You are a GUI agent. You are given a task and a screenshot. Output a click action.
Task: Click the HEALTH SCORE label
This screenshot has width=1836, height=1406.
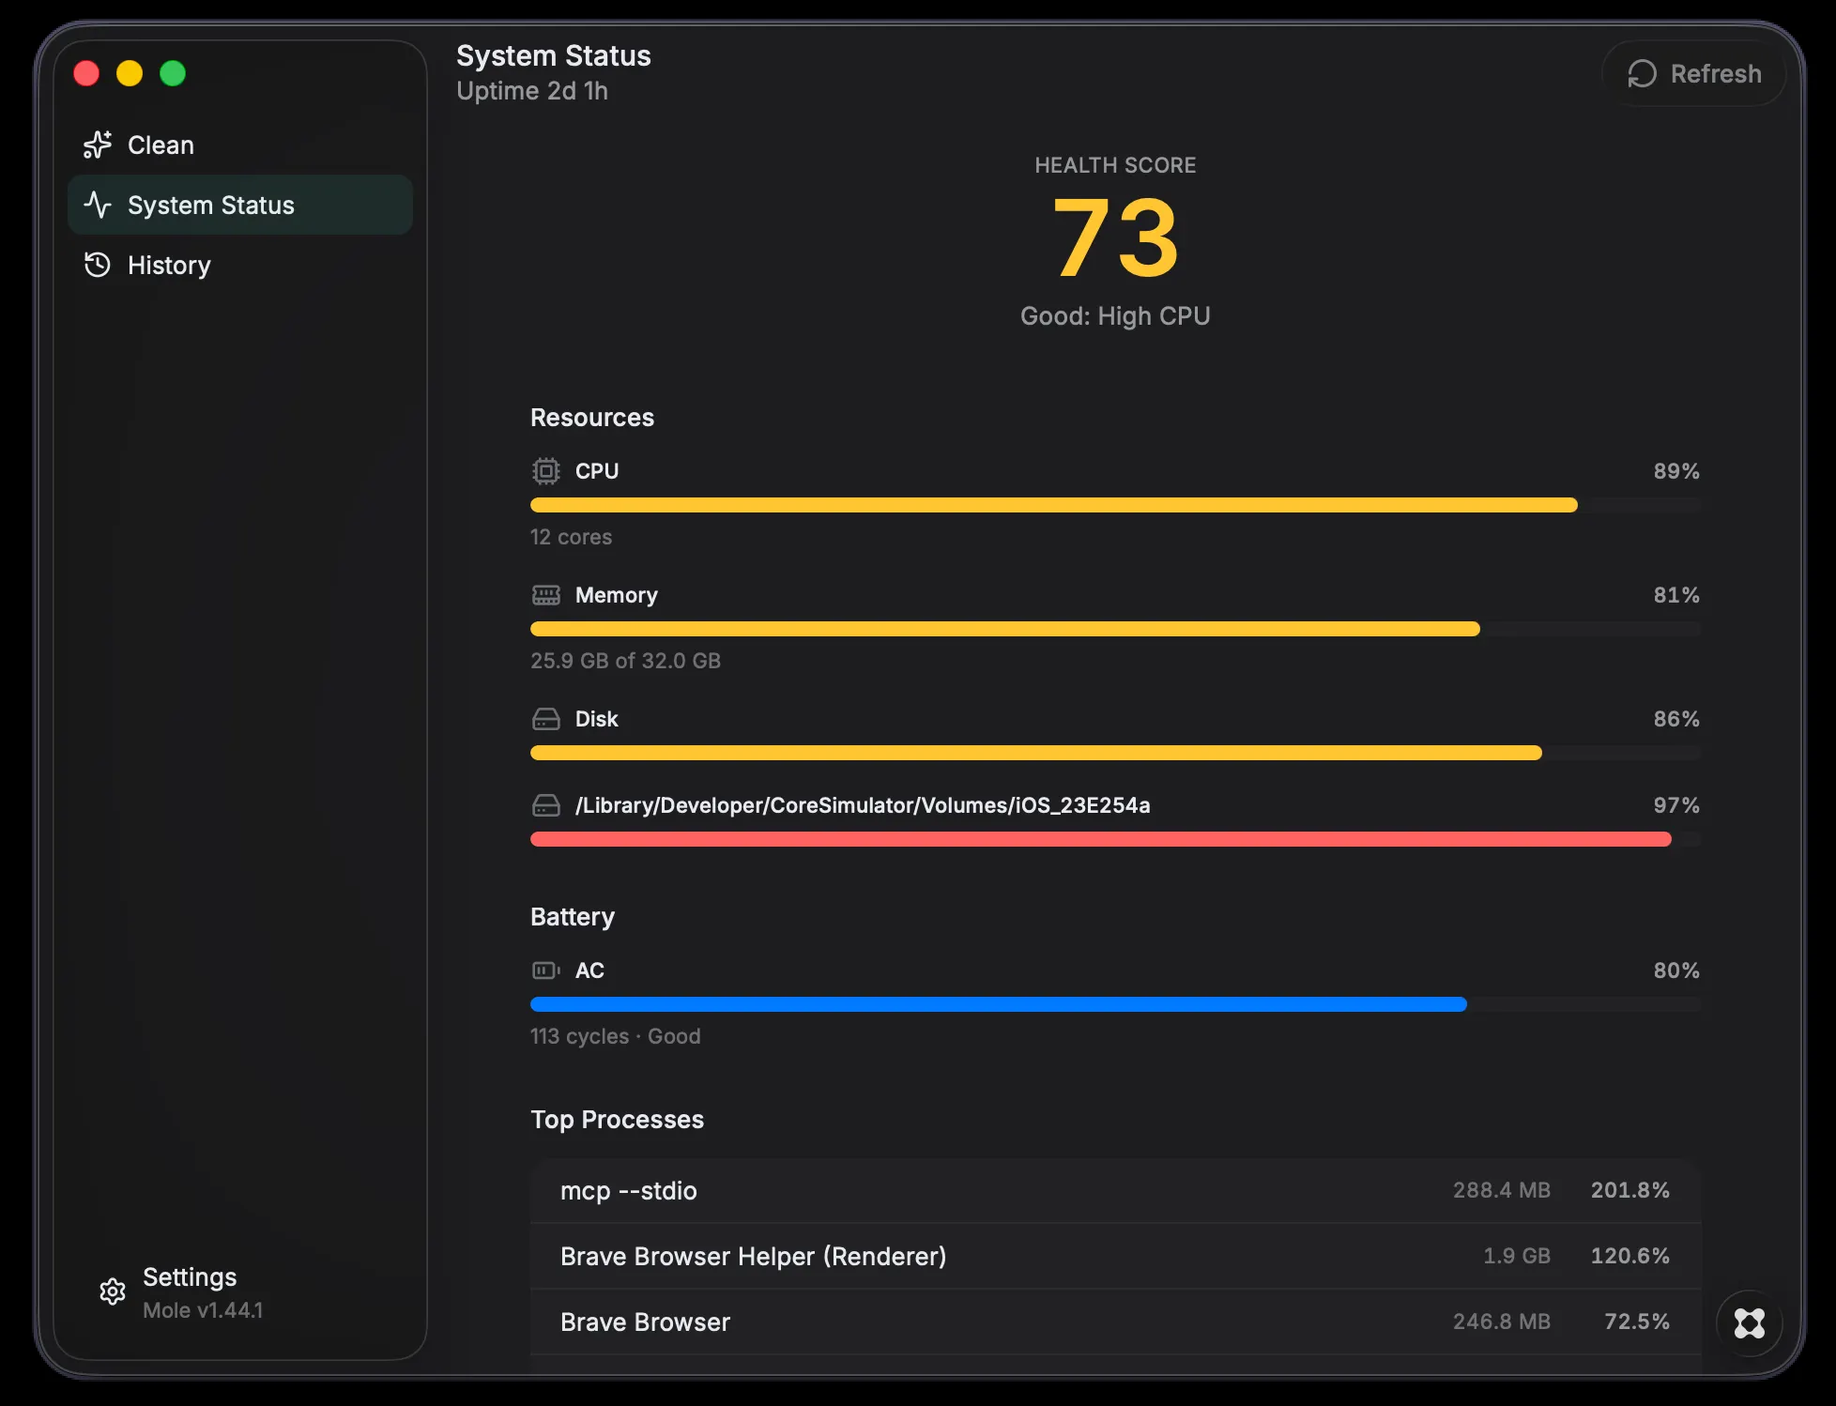tap(1115, 165)
